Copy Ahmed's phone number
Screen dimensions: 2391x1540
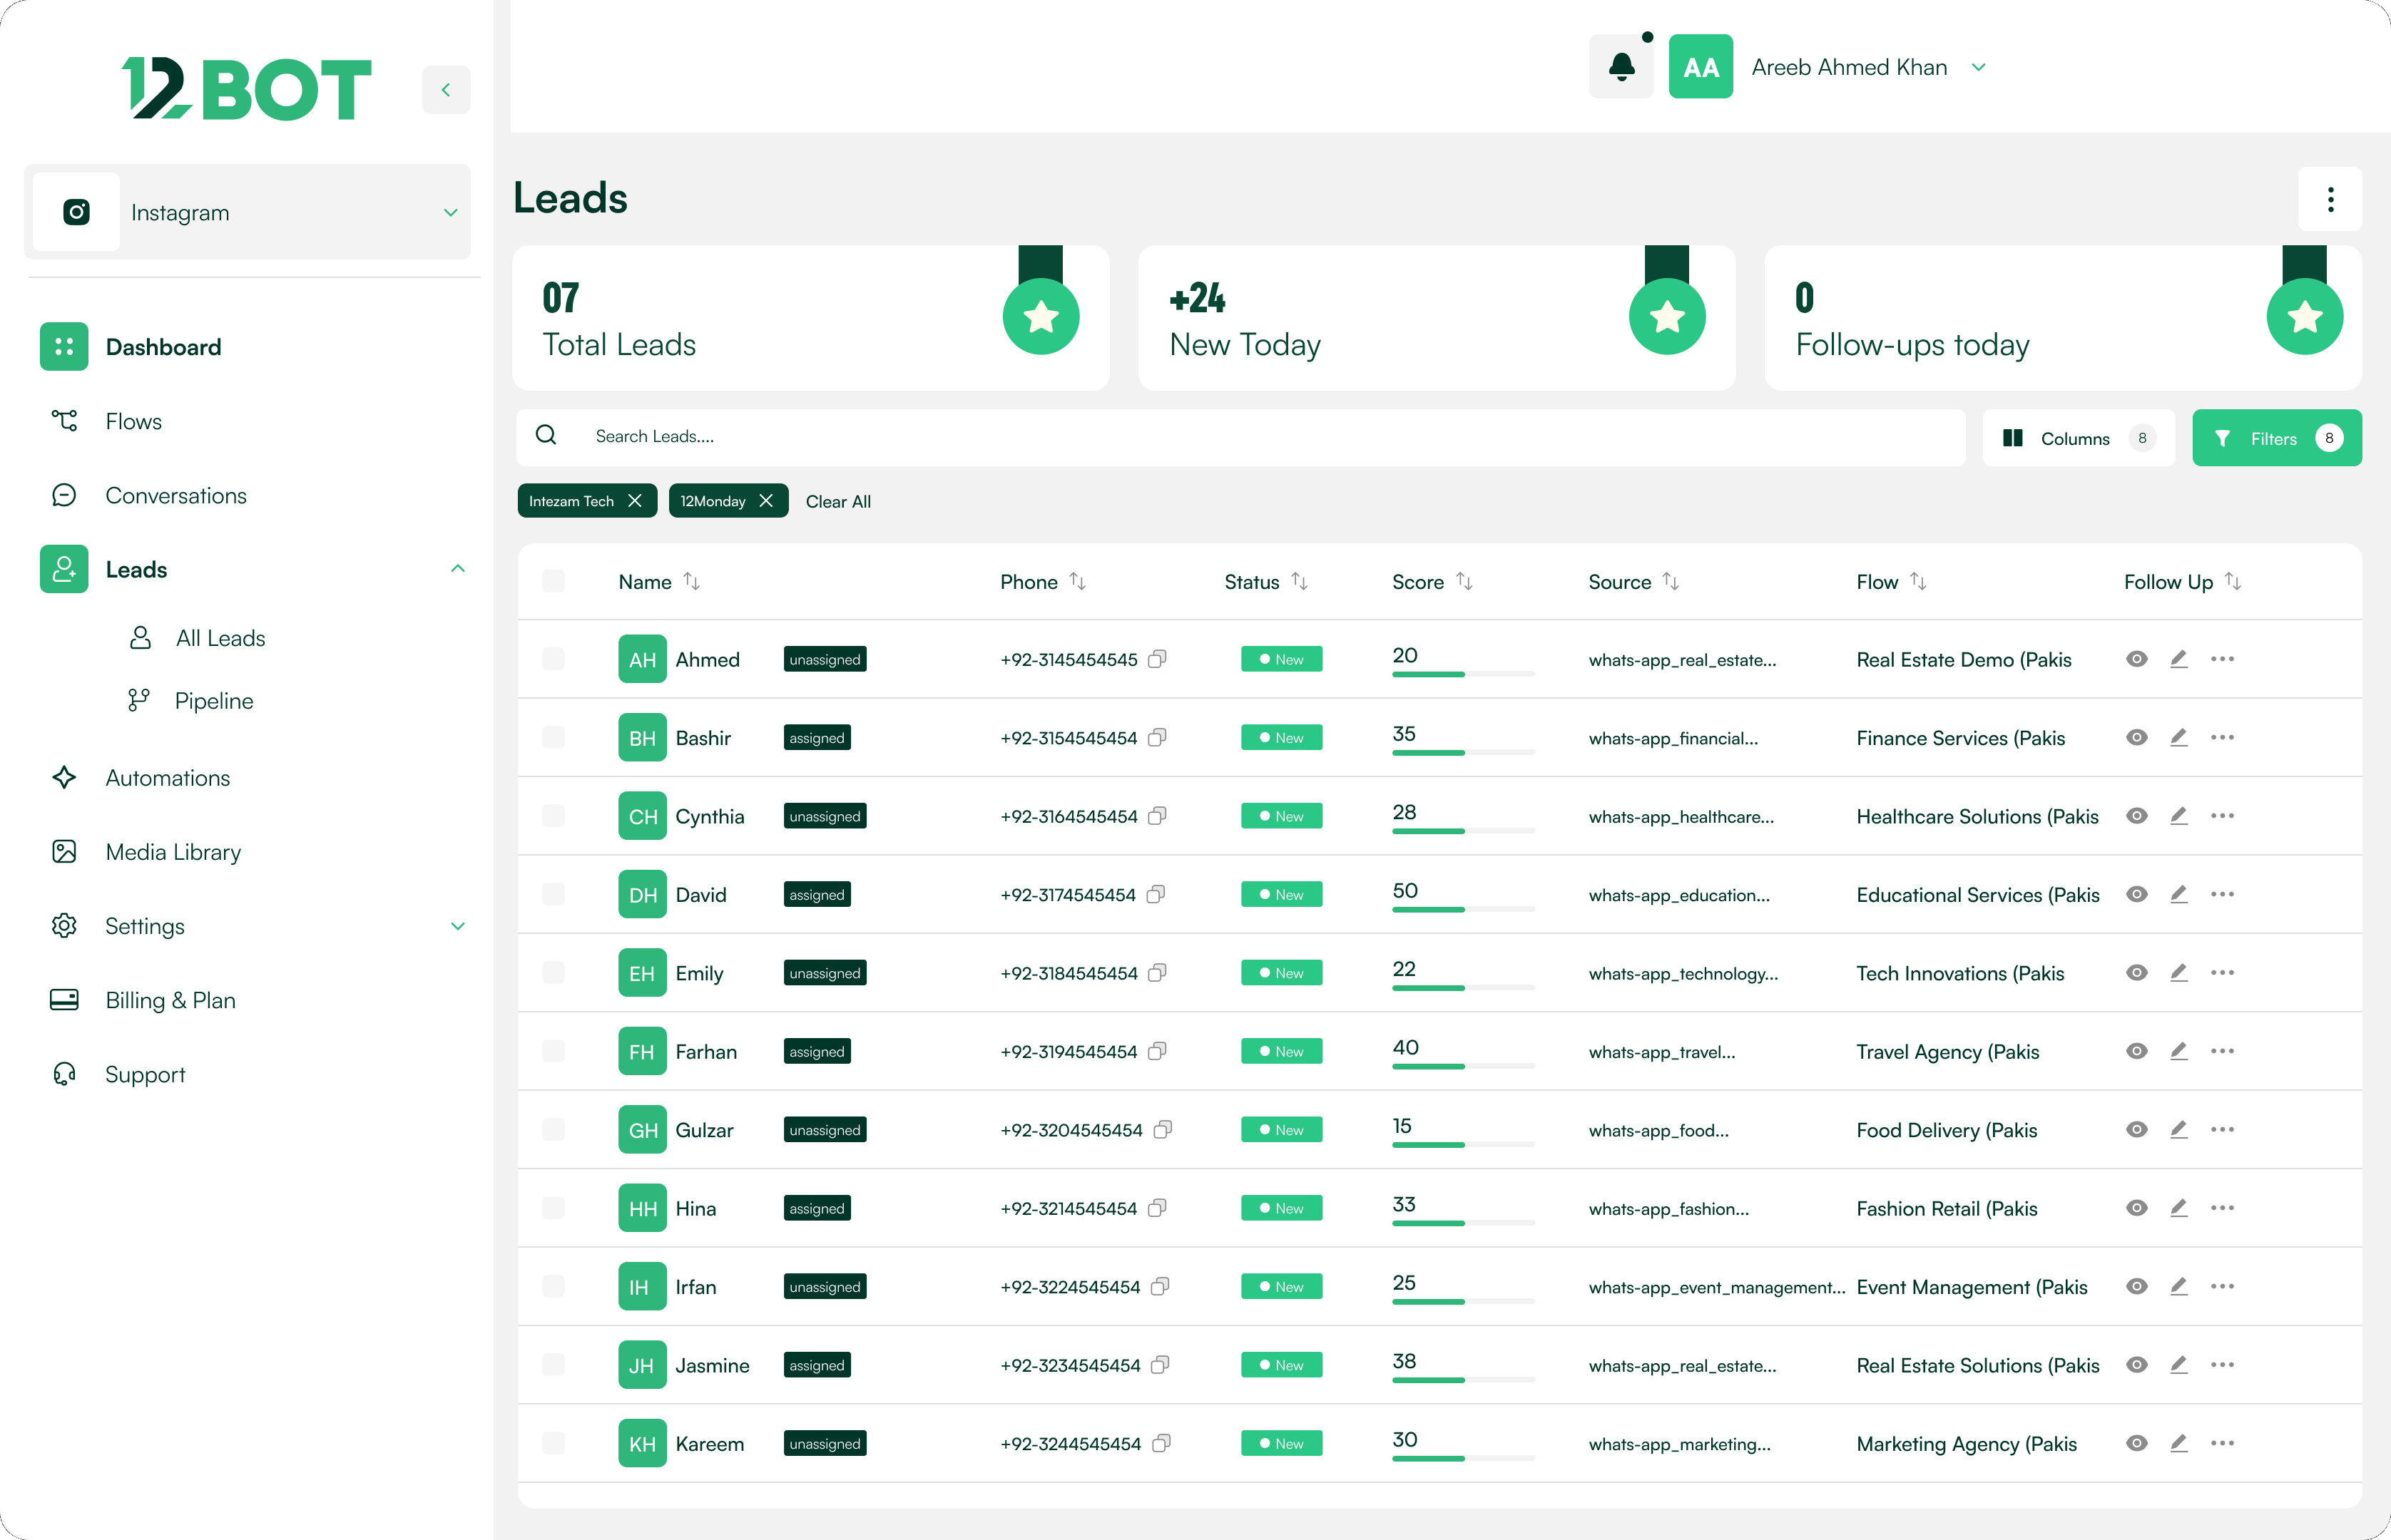[1158, 659]
